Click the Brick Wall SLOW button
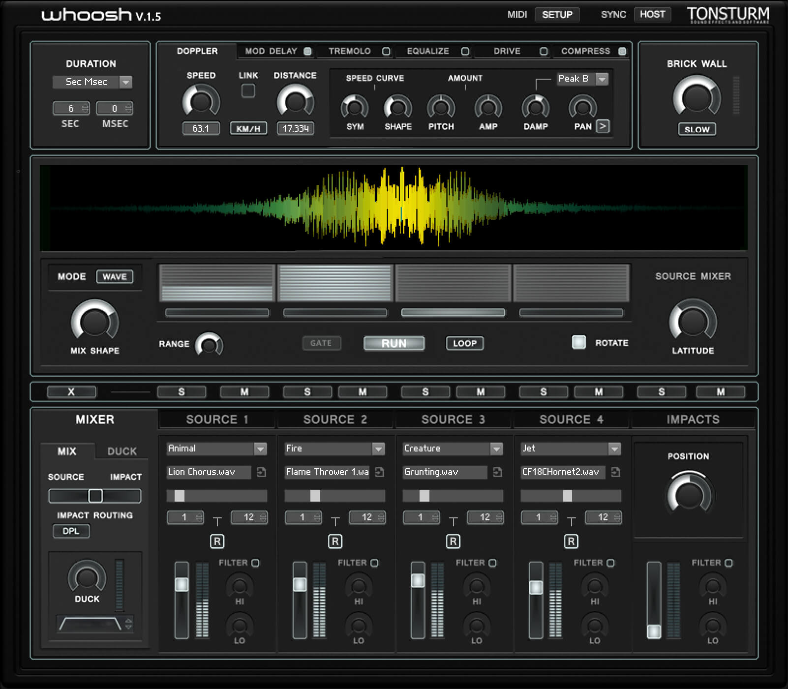 [697, 129]
